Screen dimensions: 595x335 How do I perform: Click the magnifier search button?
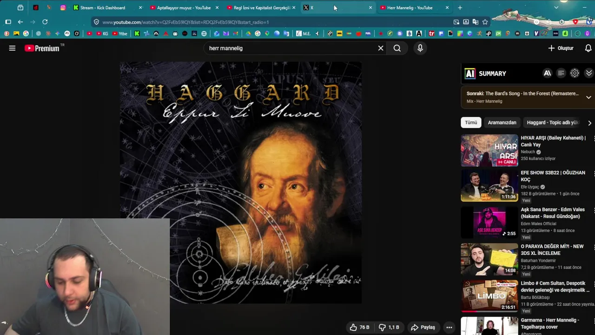(x=397, y=48)
